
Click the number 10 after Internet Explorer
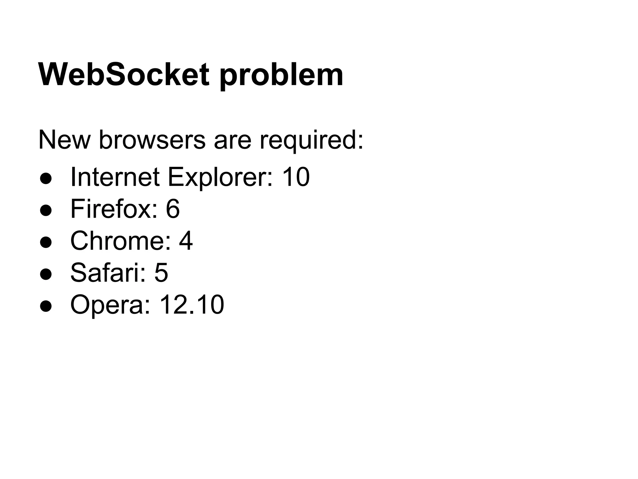(x=296, y=177)
